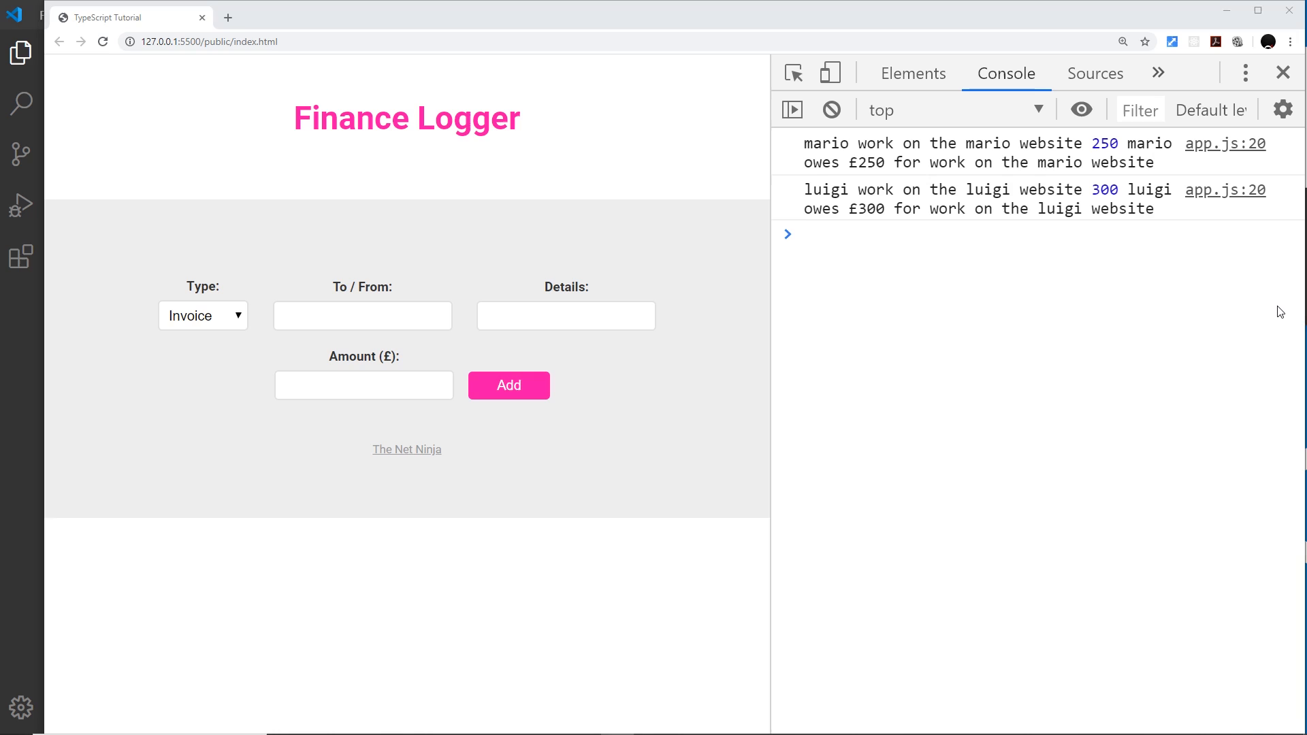Click the blue extension icon in toolbar

1172,42
